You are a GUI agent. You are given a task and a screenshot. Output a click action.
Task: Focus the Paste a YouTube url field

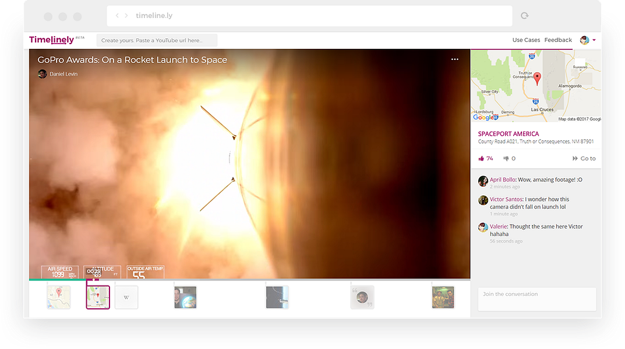click(x=157, y=40)
